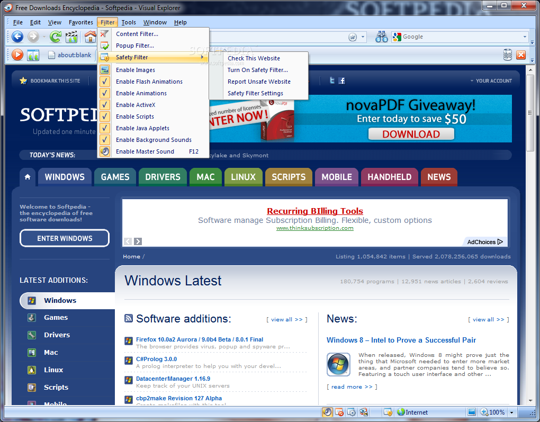Reload page with the green Refresh icon
540x422 pixels.
pos(55,36)
